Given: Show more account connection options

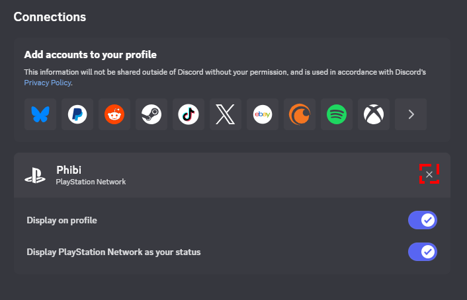Looking at the screenshot, I should point(411,115).
